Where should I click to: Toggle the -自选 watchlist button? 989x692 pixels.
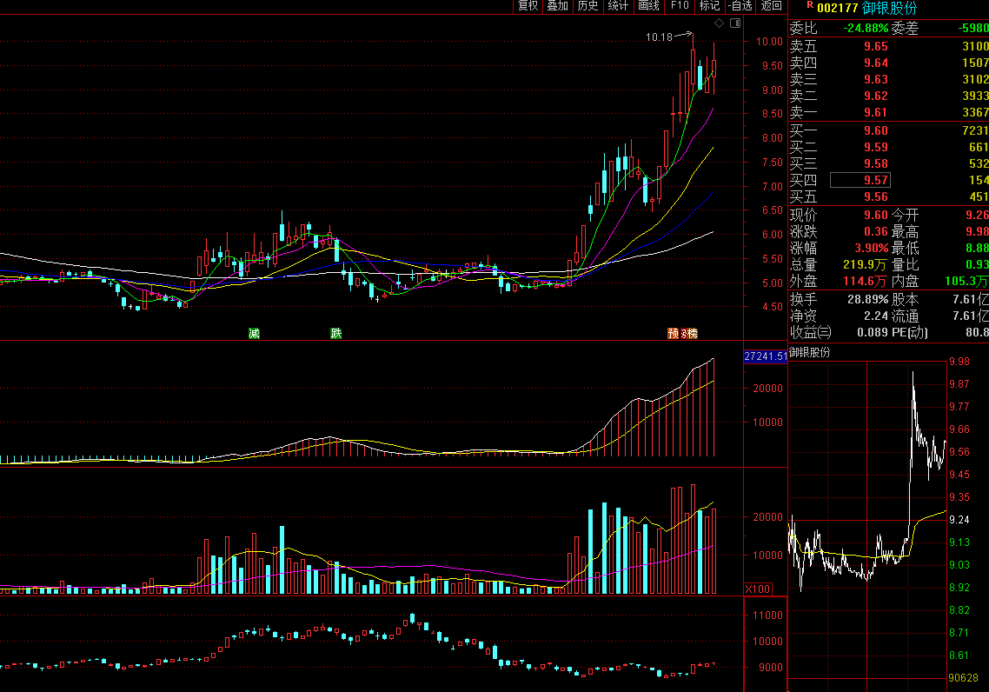pyautogui.click(x=740, y=6)
